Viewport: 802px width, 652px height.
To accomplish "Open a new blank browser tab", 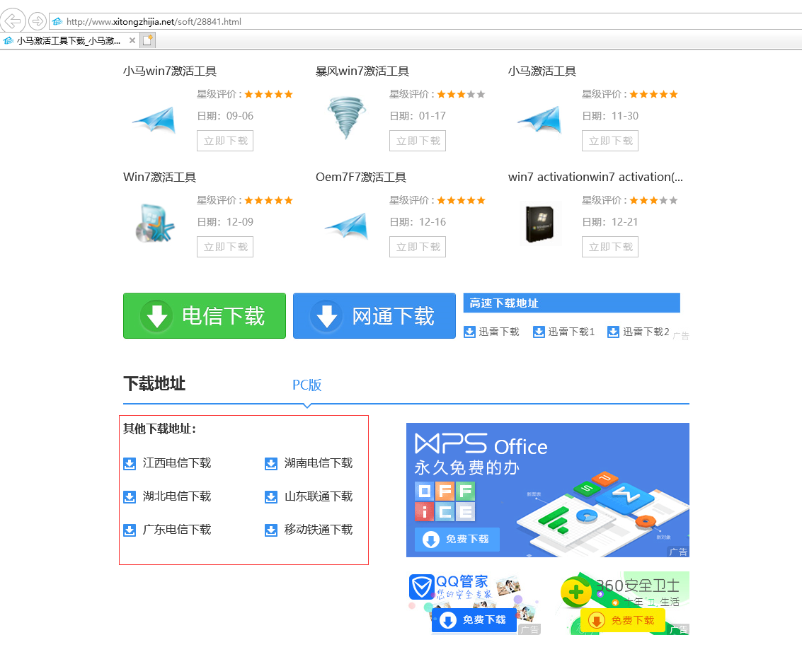I will coord(148,41).
